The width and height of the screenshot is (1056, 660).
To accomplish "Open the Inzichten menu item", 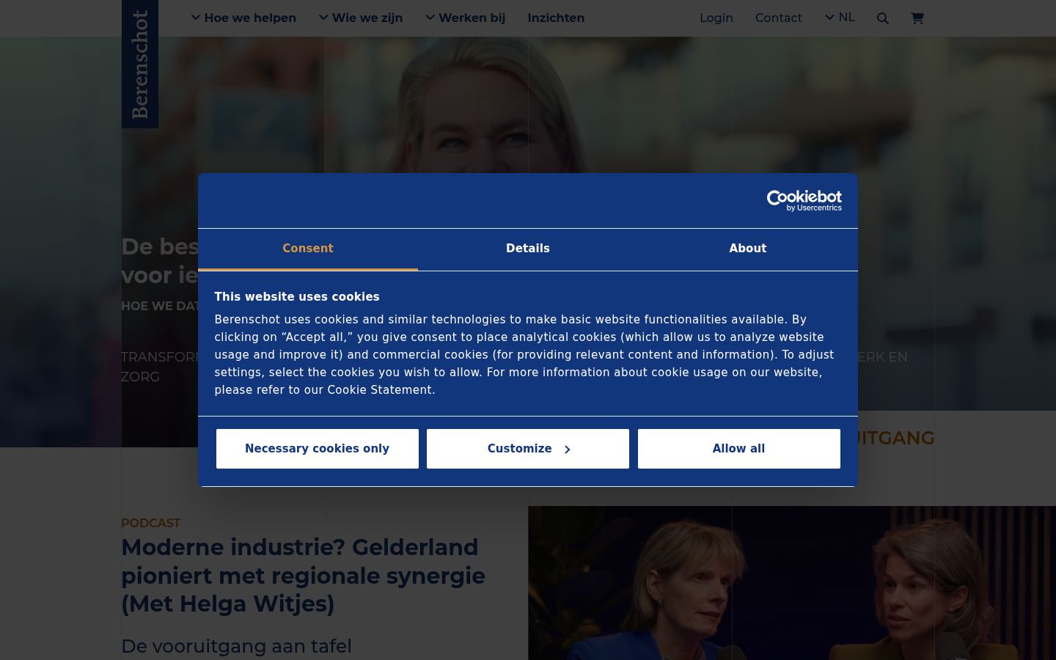I will tap(556, 18).
